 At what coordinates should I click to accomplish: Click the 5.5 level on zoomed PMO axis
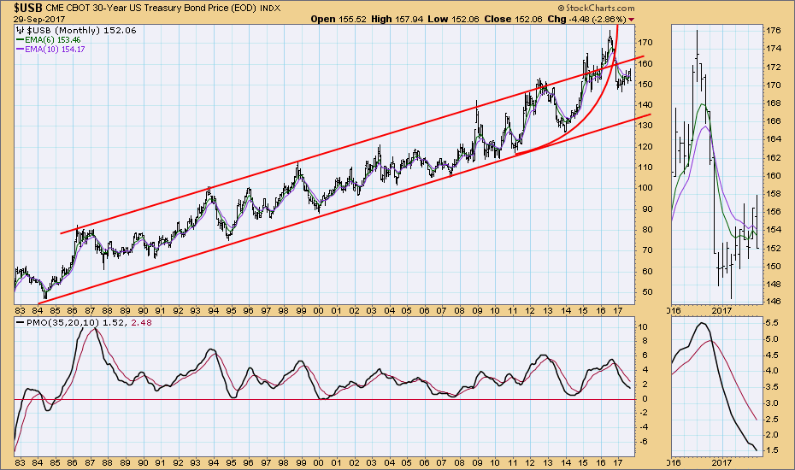click(770, 322)
